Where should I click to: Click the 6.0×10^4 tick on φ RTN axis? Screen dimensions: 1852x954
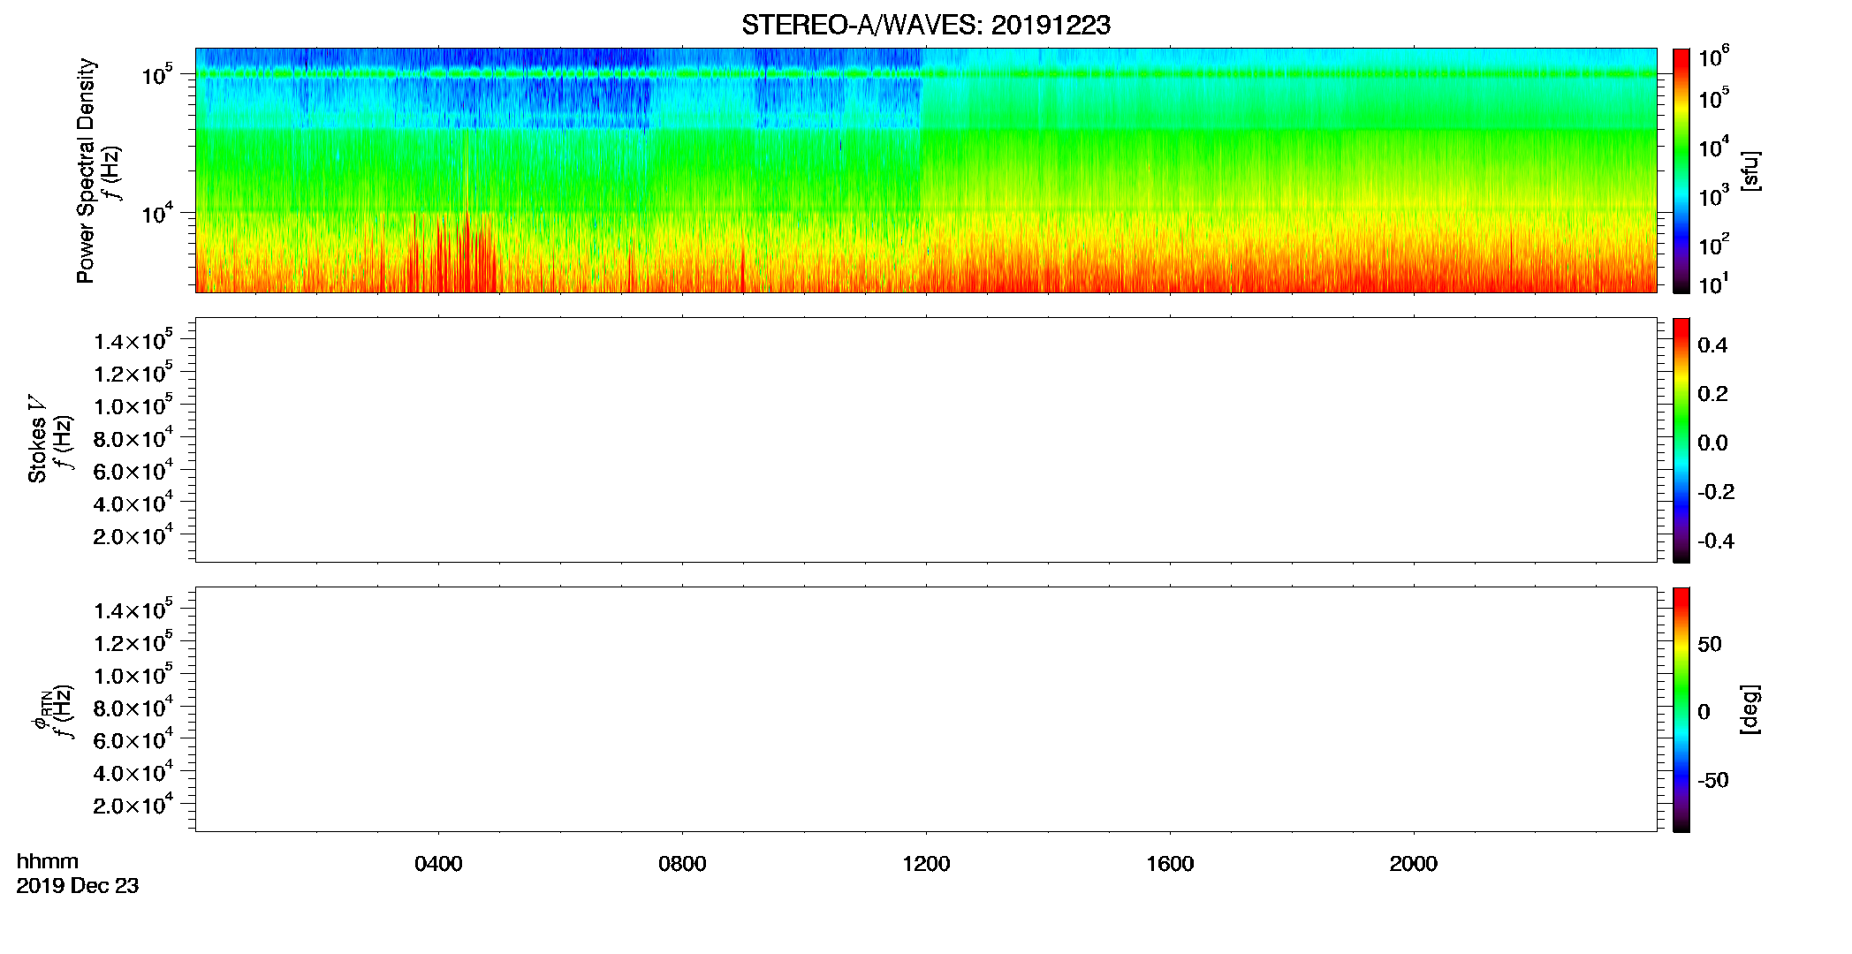pyautogui.click(x=133, y=739)
